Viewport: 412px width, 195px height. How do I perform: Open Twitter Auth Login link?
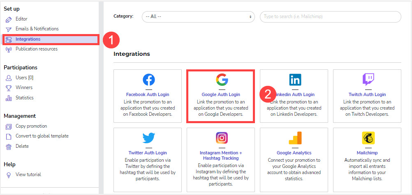(x=148, y=153)
